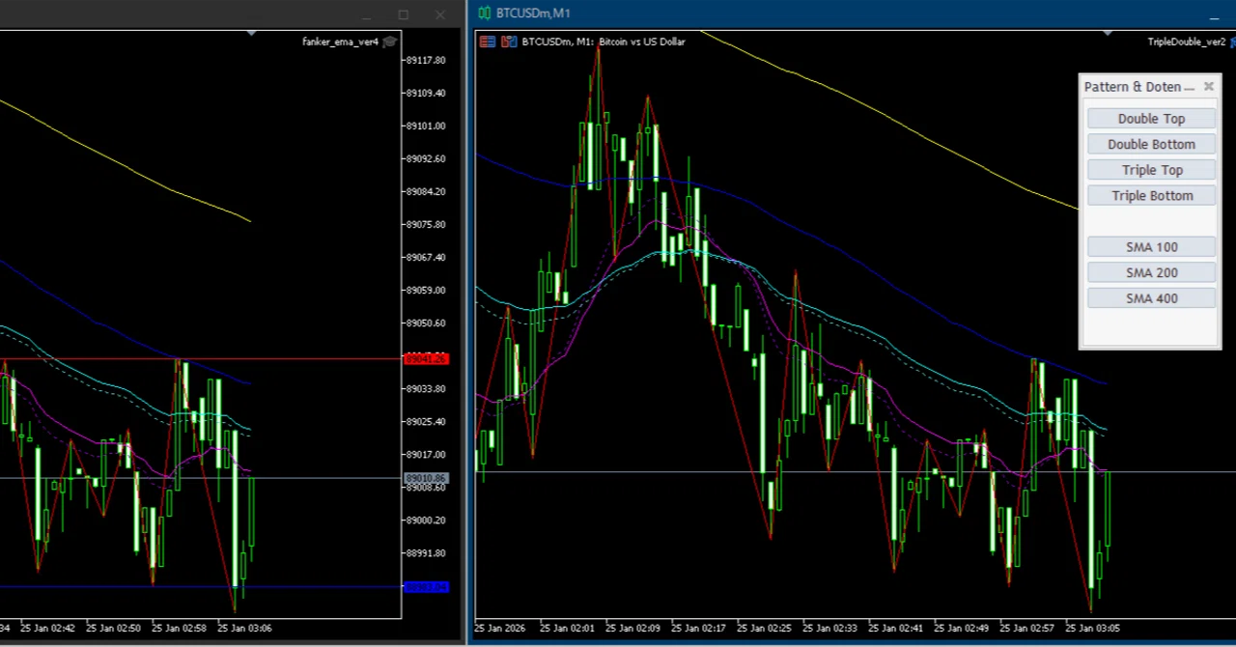The width and height of the screenshot is (1236, 647).
Task: Click the 88991.80 price scale value
Action: pos(426,553)
